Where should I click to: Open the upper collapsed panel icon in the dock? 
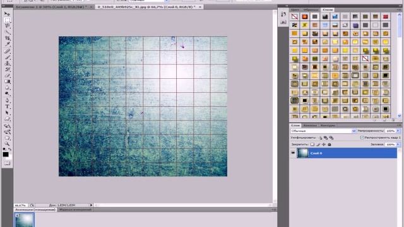coord(283,15)
